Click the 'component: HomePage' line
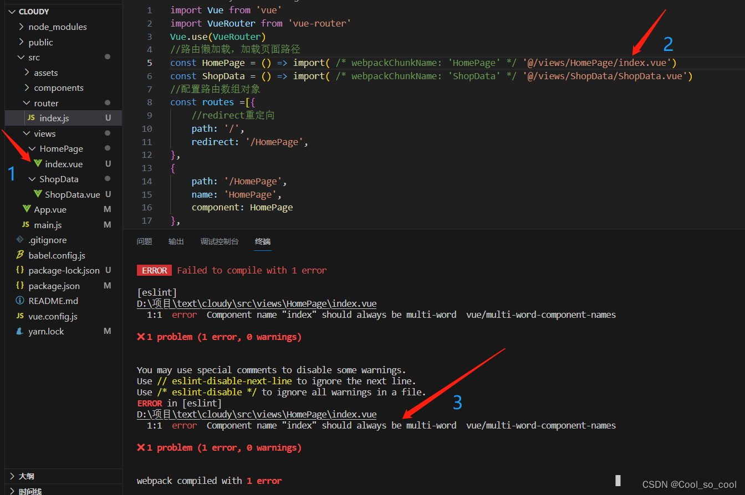Image resolution: width=745 pixels, height=495 pixels. tap(242, 207)
